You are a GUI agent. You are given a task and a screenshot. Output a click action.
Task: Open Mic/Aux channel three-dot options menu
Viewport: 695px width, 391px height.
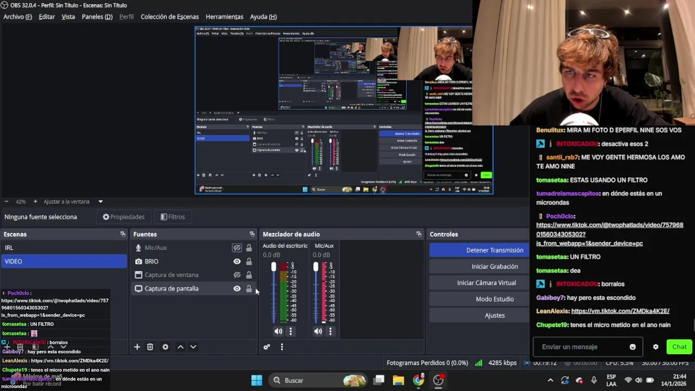click(330, 331)
